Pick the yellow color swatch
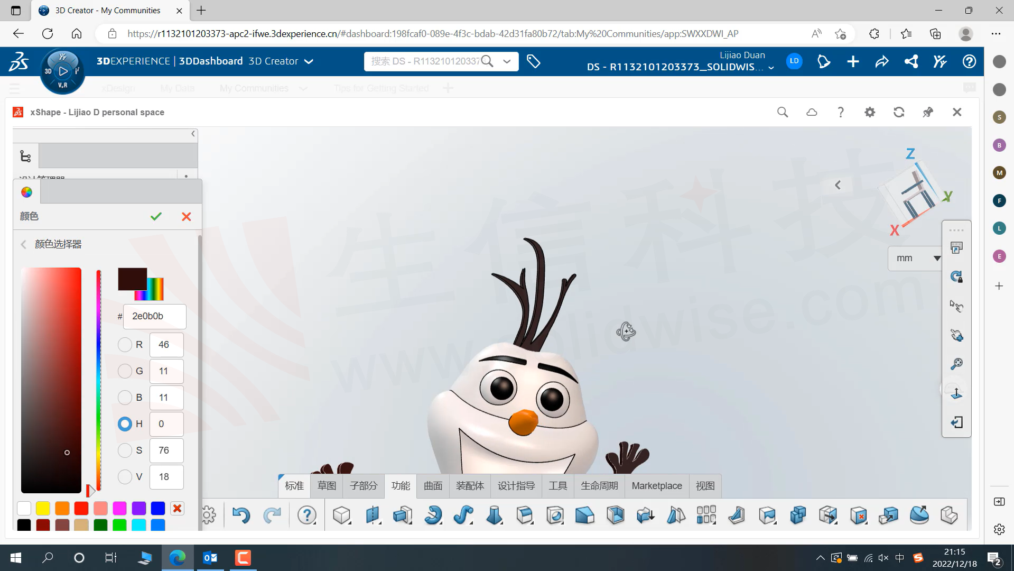 (43, 508)
